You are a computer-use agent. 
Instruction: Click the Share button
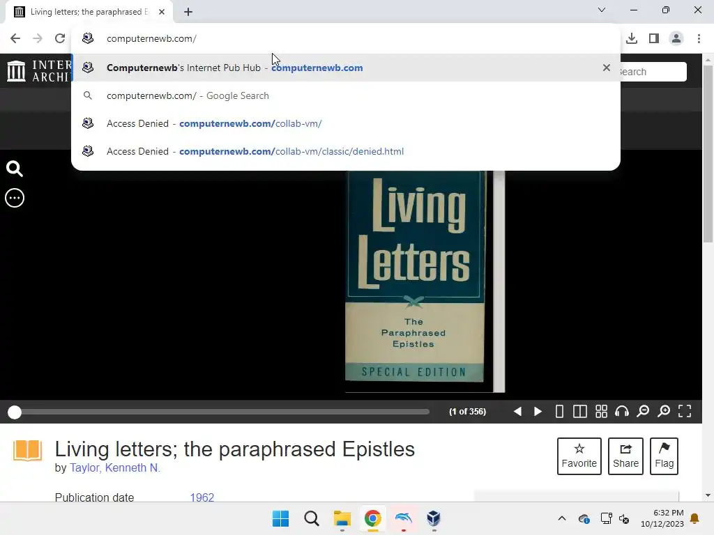[625, 456]
